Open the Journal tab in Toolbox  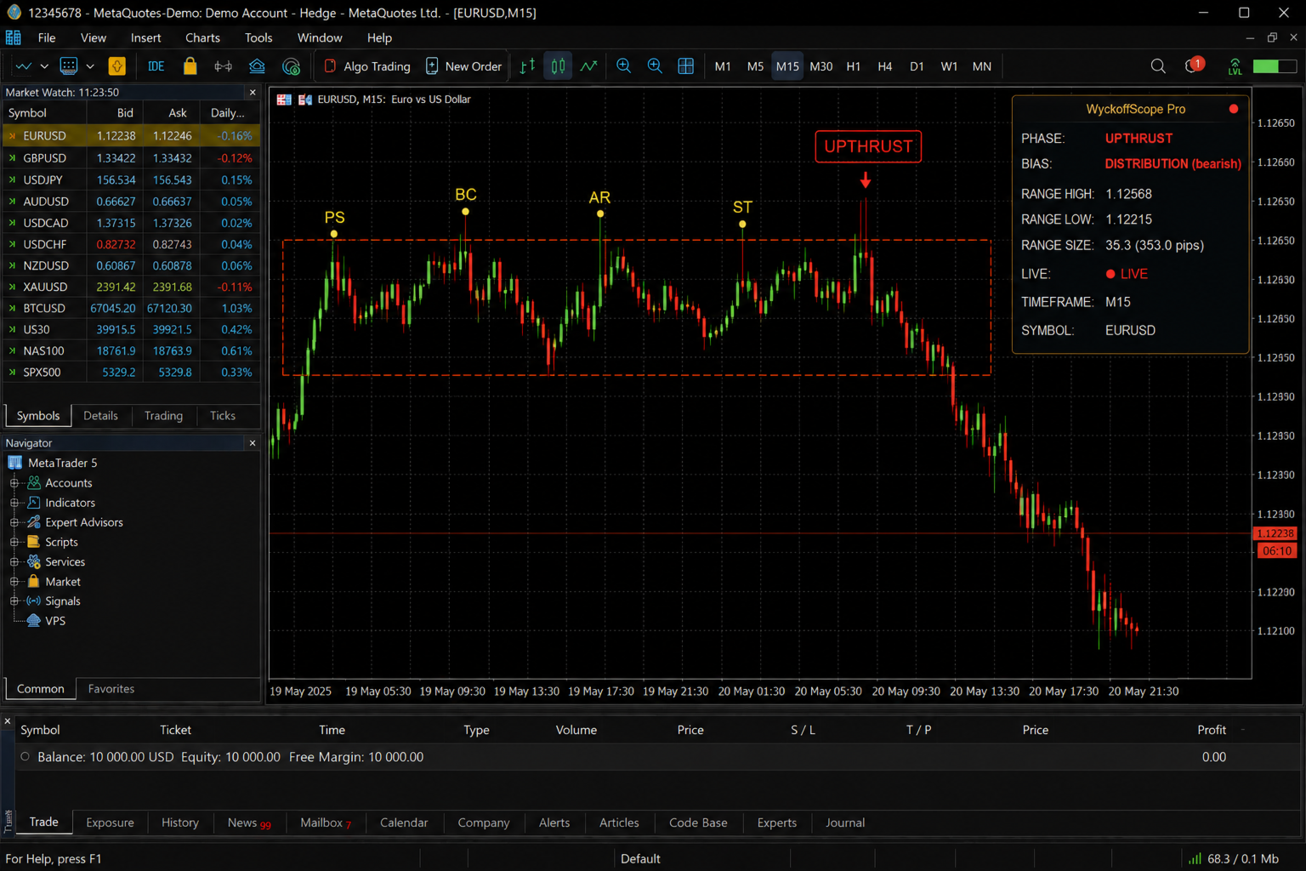(x=845, y=823)
